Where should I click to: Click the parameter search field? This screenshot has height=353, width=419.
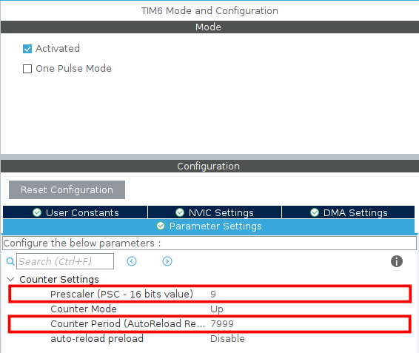[65, 261]
